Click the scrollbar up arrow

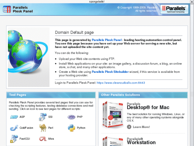[x=192, y=2]
